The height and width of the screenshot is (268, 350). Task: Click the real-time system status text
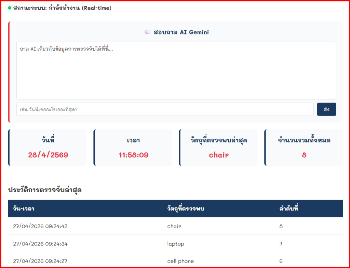pos(62,8)
